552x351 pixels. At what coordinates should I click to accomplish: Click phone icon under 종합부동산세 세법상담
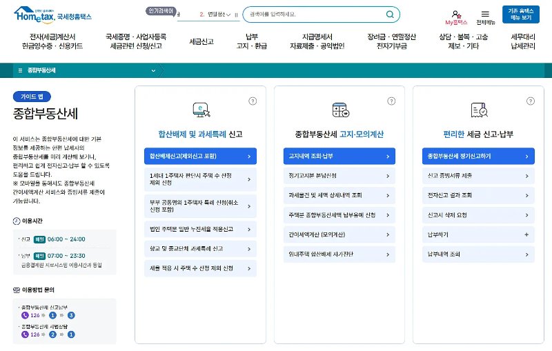[25, 334]
